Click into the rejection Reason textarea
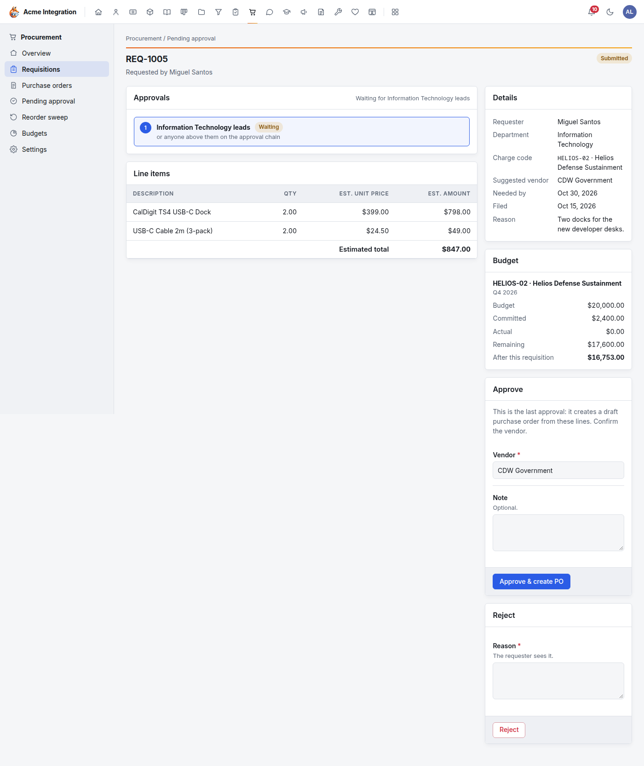This screenshot has width=644, height=766. click(x=558, y=681)
